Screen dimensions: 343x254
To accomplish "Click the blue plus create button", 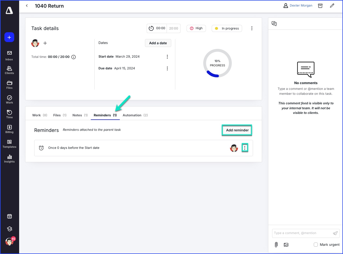I will (x=9, y=37).
